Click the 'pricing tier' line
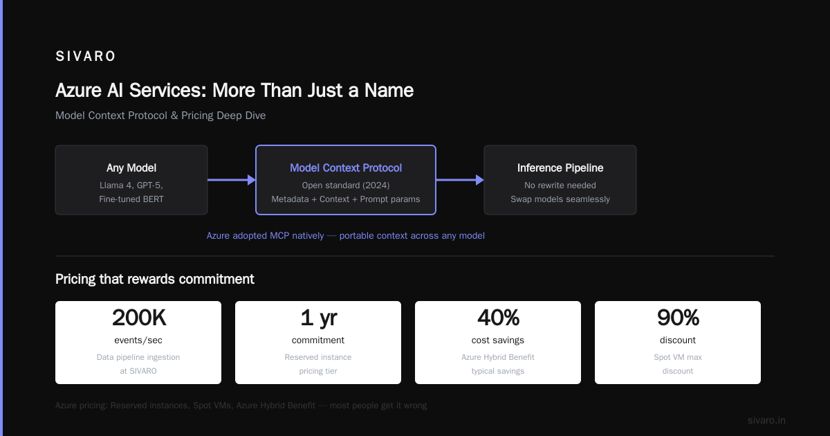The image size is (830, 436). point(318,371)
